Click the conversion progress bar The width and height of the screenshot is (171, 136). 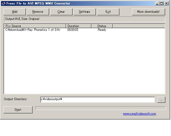tap(100, 108)
